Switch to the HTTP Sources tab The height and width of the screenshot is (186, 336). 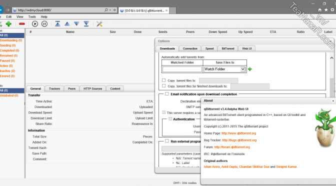click(x=92, y=88)
